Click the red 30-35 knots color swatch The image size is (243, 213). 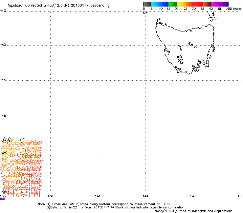click(198, 4)
